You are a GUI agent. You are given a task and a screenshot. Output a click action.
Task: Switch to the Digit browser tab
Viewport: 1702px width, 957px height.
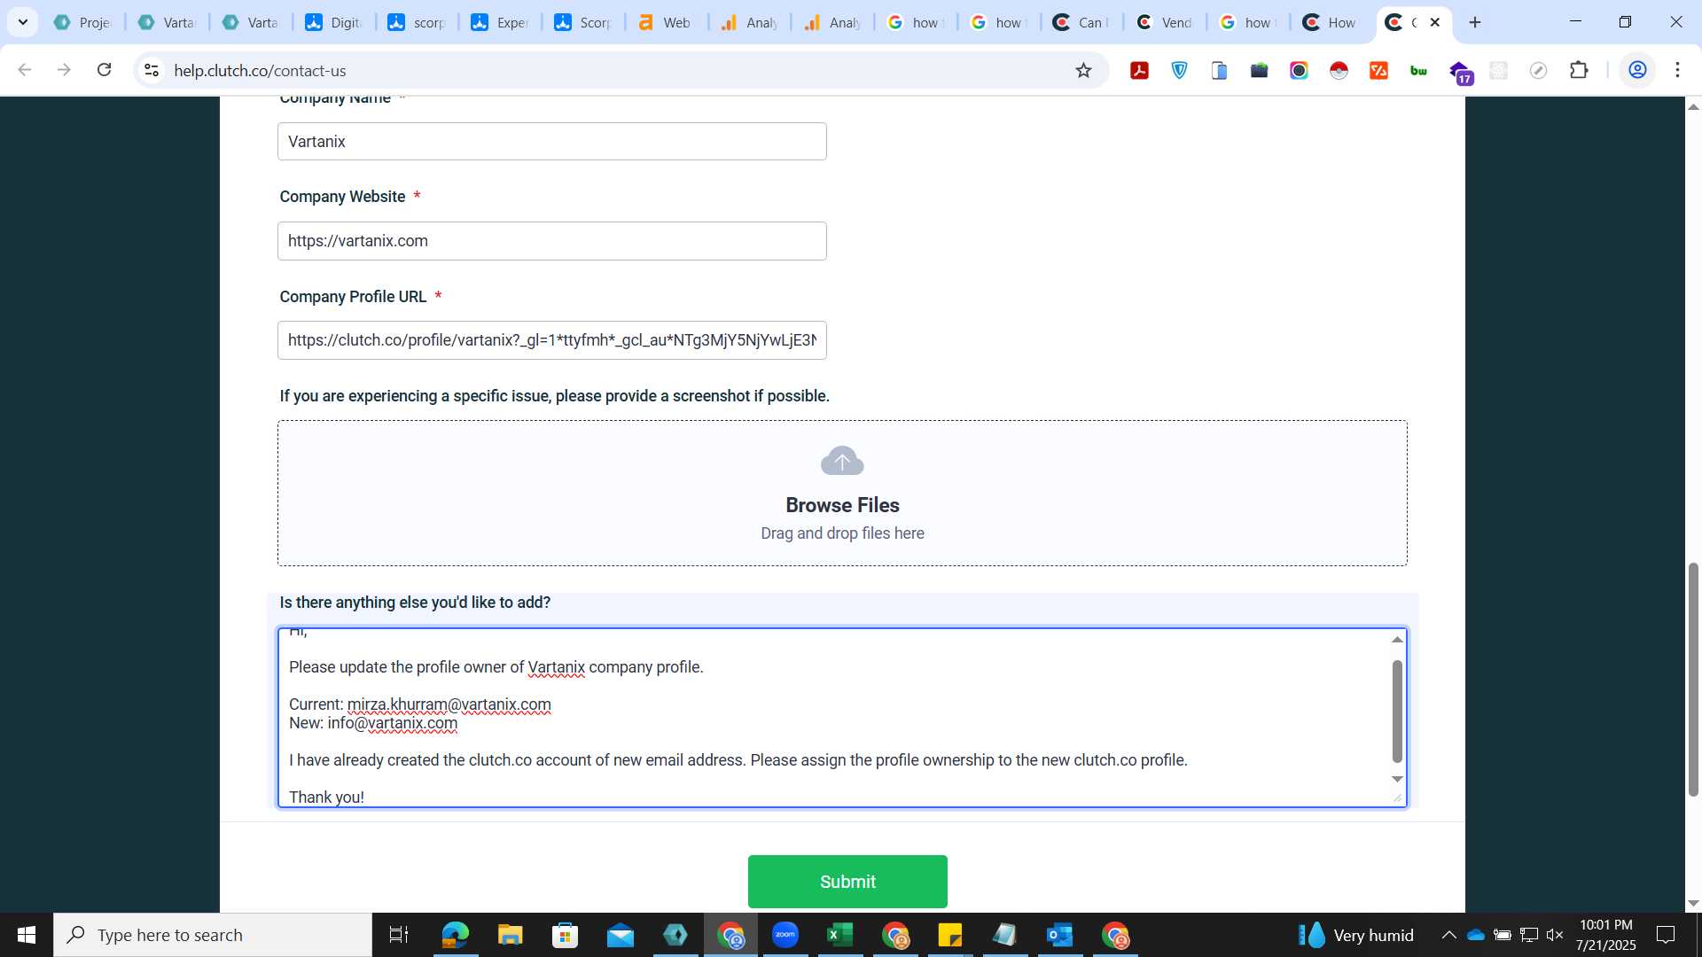pos(332,22)
